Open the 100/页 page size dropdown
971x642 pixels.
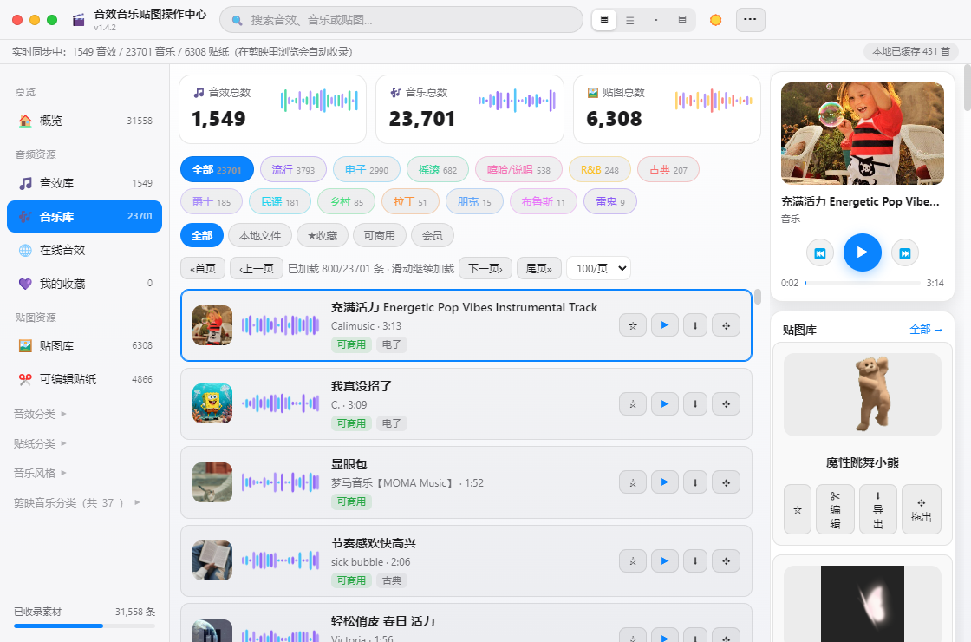pyautogui.click(x=598, y=268)
